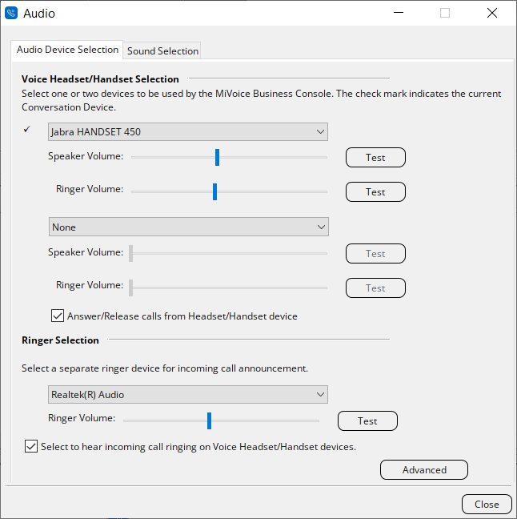517x519 pixels.
Task: Uncheck hear incoming call ringing on Headset option
Action: coord(31,447)
